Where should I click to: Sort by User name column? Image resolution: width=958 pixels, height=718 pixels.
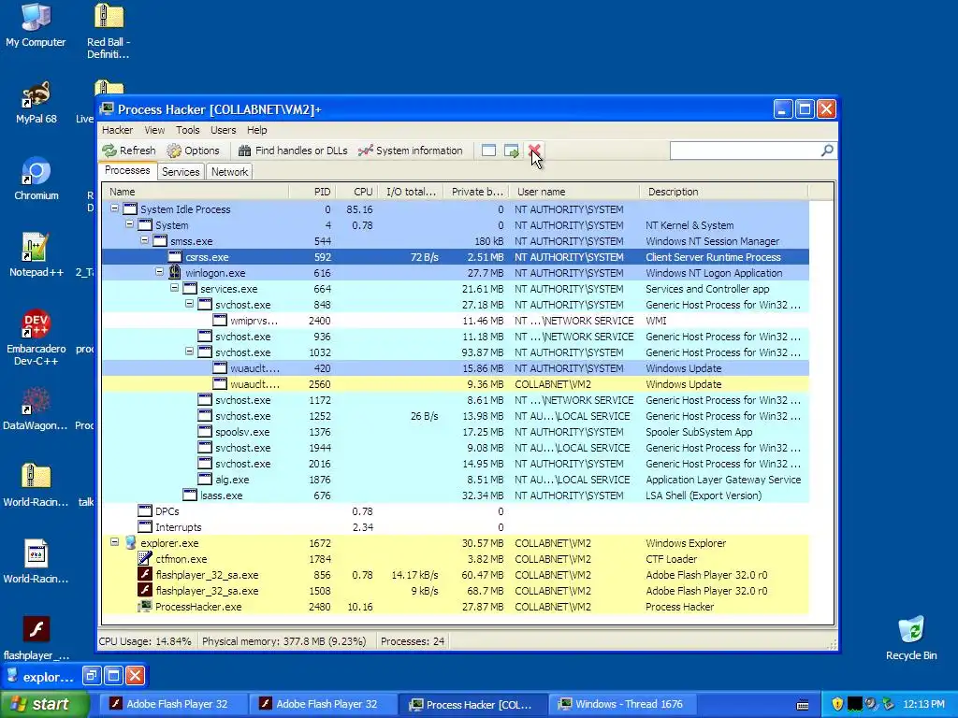coord(574,192)
